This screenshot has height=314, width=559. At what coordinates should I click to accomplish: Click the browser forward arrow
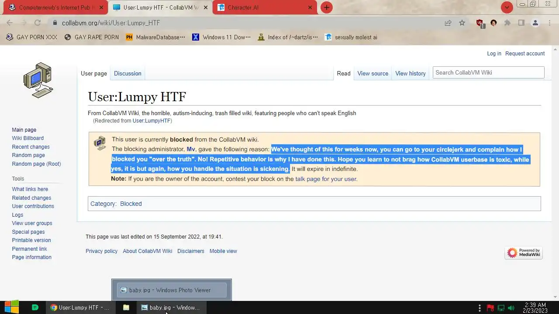(24, 23)
